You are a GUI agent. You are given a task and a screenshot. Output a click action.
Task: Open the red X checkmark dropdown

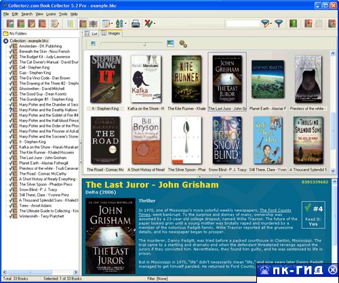(x=155, y=24)
